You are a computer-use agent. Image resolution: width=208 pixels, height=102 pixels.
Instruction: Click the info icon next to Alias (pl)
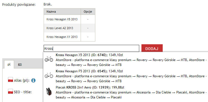click(x=33, y=80)
